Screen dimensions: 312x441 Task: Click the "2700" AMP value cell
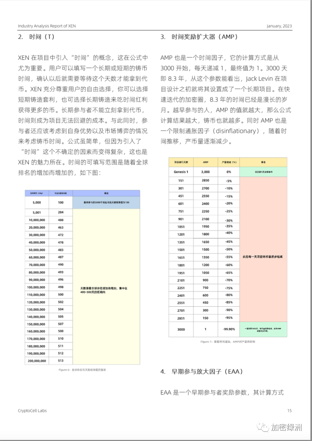coord(206,188)
